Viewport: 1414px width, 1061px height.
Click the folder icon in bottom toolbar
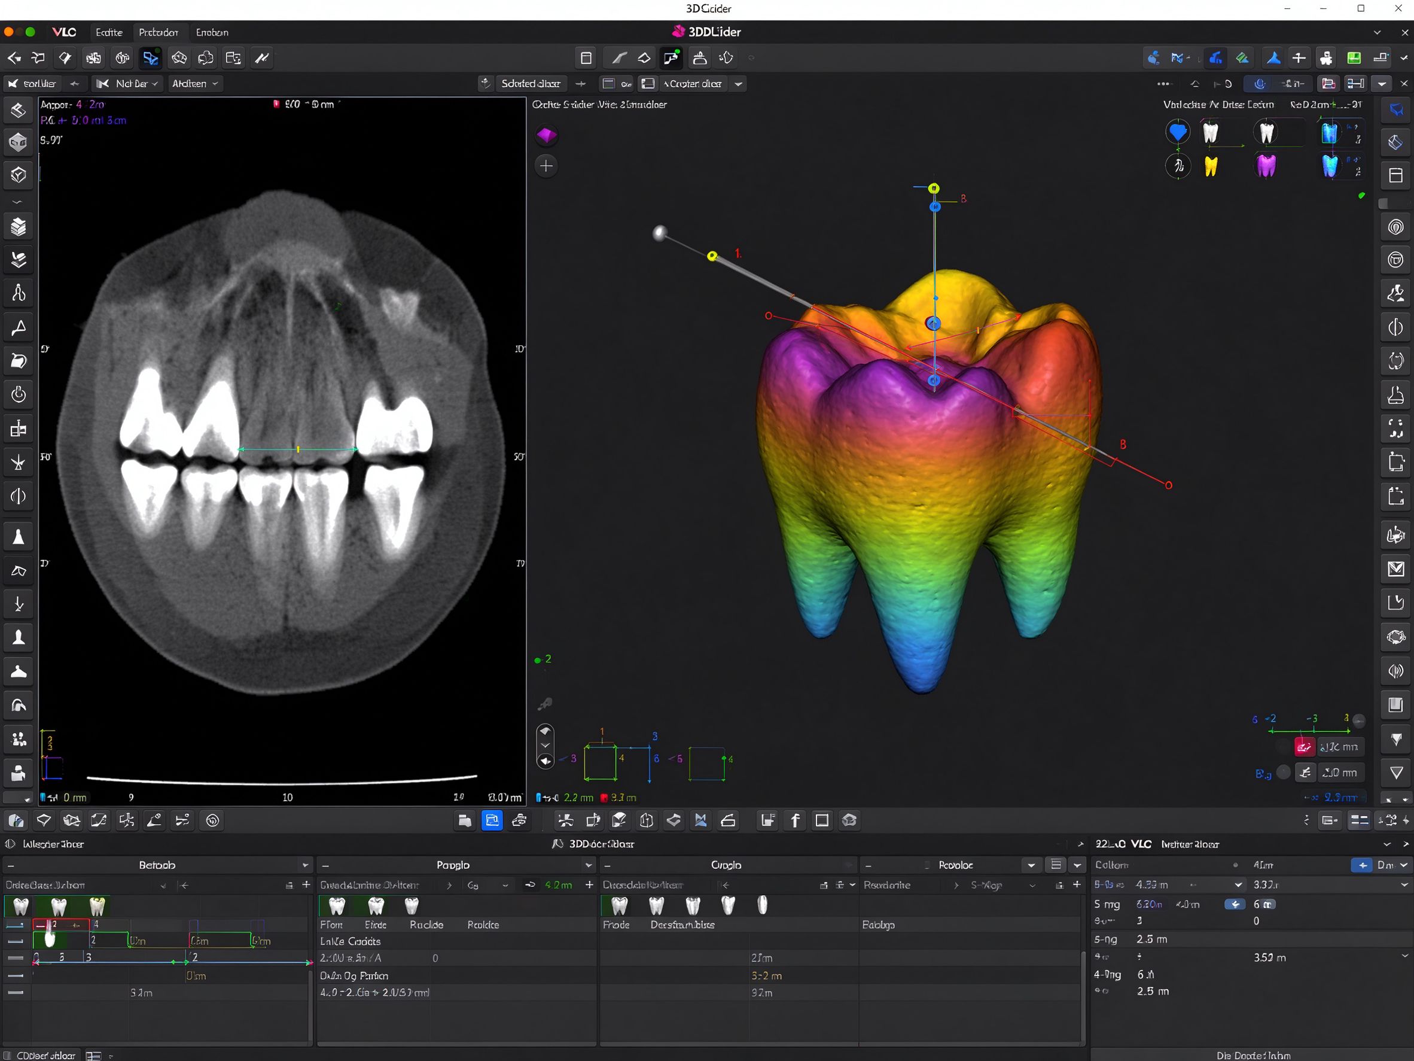(x=465, y=820)
